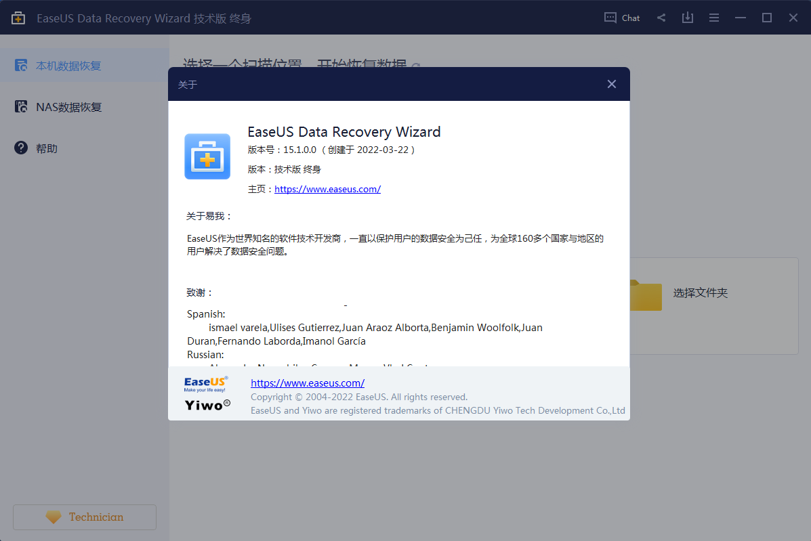Image resolution: width=811 pixels, height=541 pixels.
Task: Click the 版本：技术版 终身 edition text
Action: pos(284,169)
